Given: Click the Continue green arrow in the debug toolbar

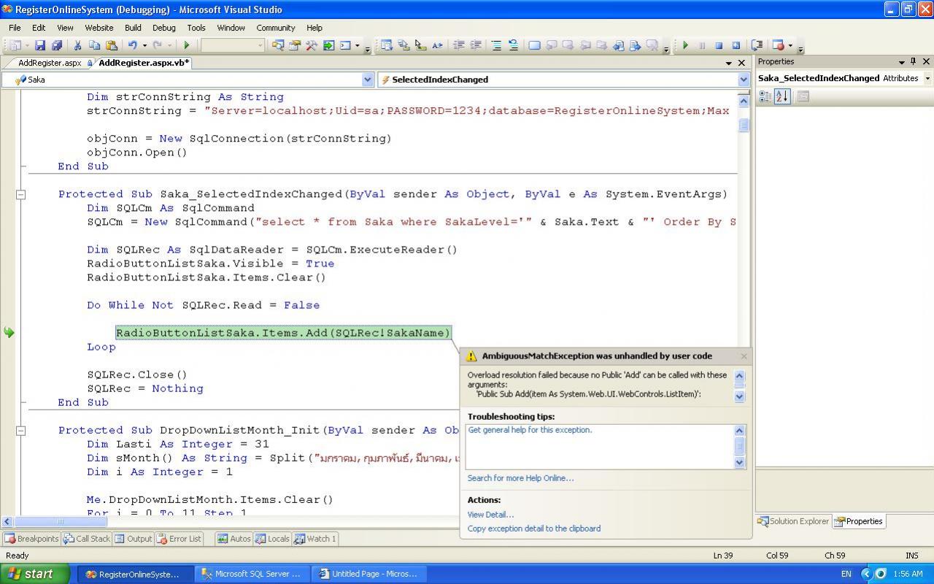Looking at the screenshot, I should (685, 45).
